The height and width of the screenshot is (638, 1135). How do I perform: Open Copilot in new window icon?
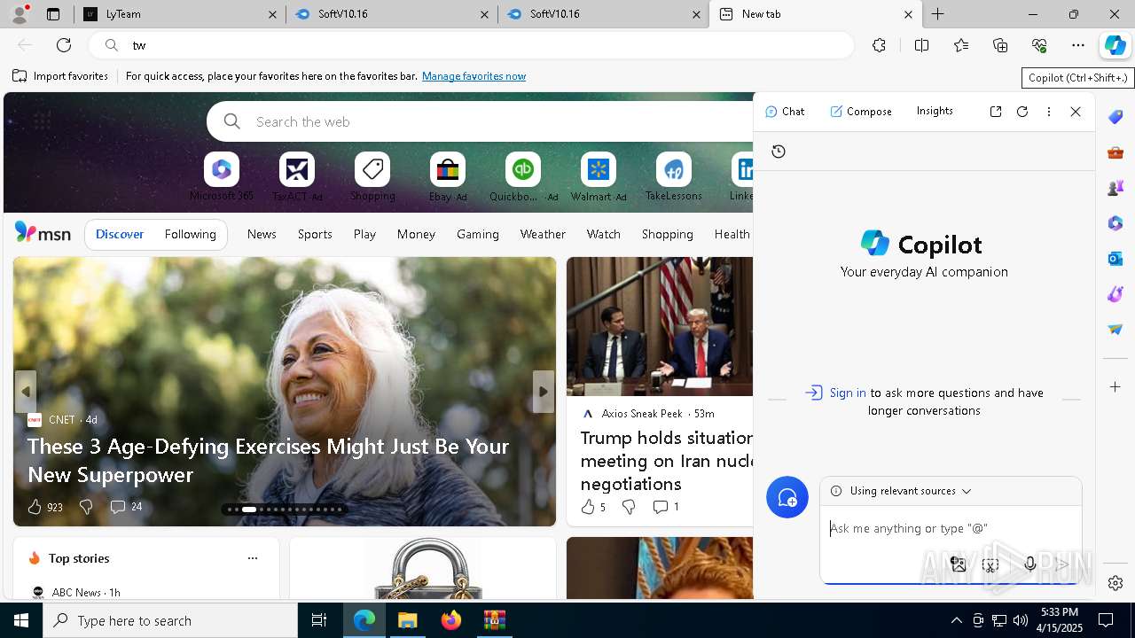click(996, 112)
